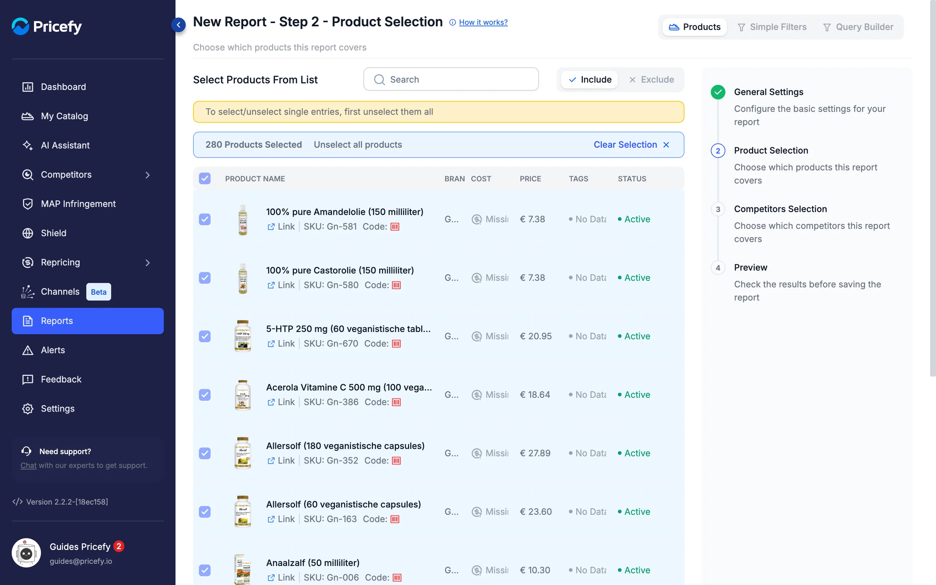The width and height of the screenshot is (936, 585).
Task: Focus the product Search field
Action: coord(451,79)
